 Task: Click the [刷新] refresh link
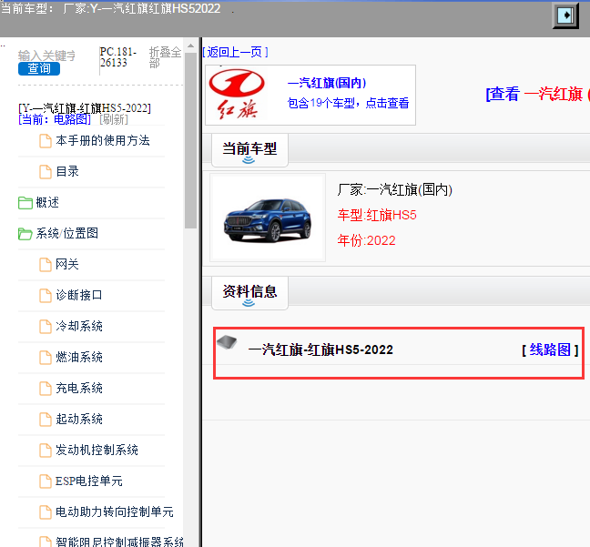pyautogui.click(x=114, y=119)
